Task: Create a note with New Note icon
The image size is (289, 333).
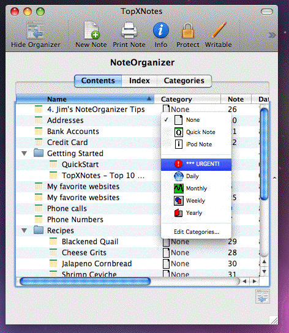Action: [x=92, y=30]
